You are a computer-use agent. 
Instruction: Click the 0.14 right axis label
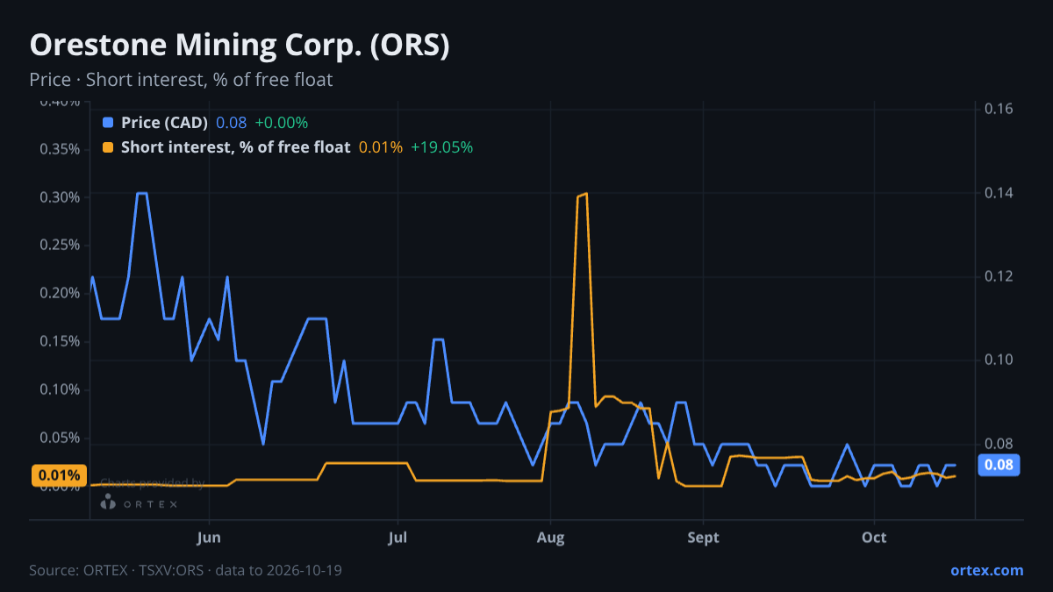999,193
